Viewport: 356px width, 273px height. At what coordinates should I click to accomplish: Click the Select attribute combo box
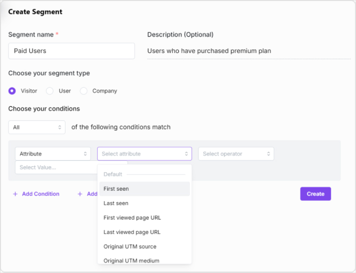[144, 154]
